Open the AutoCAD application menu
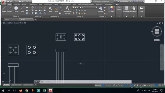Screen dimensions: 165x93 click(3, 2)
